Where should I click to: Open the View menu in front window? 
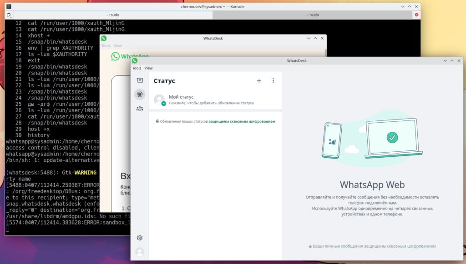148,68
